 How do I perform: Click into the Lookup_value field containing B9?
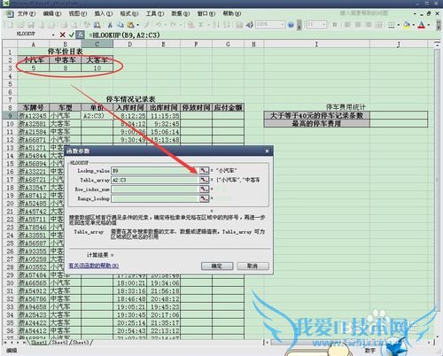[x=155, y=171]
